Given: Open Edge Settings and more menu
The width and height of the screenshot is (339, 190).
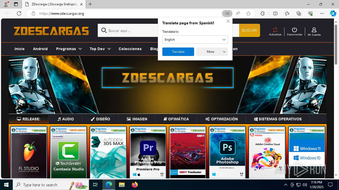Looking at the screenshot, I should coord(322,13).
